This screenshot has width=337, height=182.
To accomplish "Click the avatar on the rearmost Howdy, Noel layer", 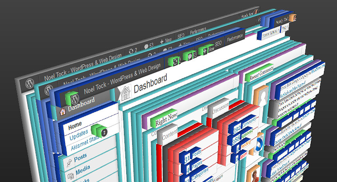I will click(256, 12).
